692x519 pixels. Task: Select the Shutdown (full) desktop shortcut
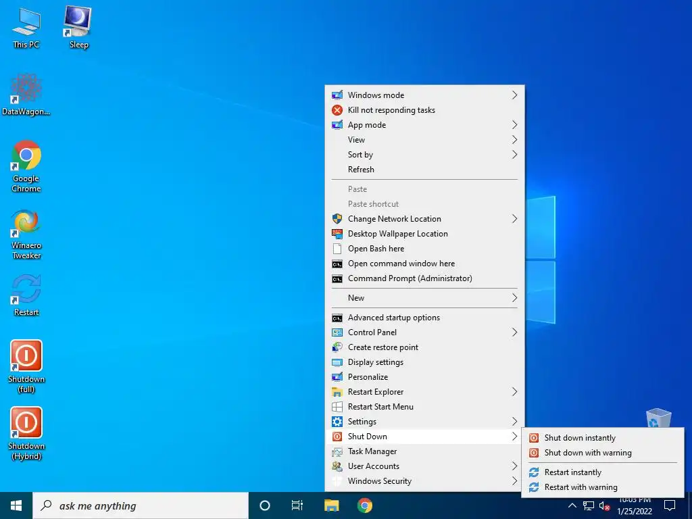(x=26, y=367)
